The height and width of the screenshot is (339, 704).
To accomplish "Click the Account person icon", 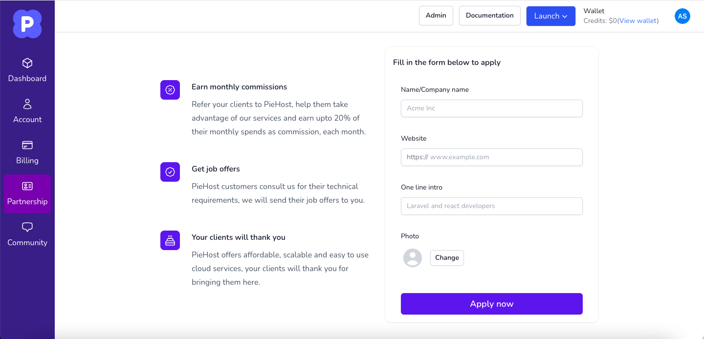I will 27,104.
